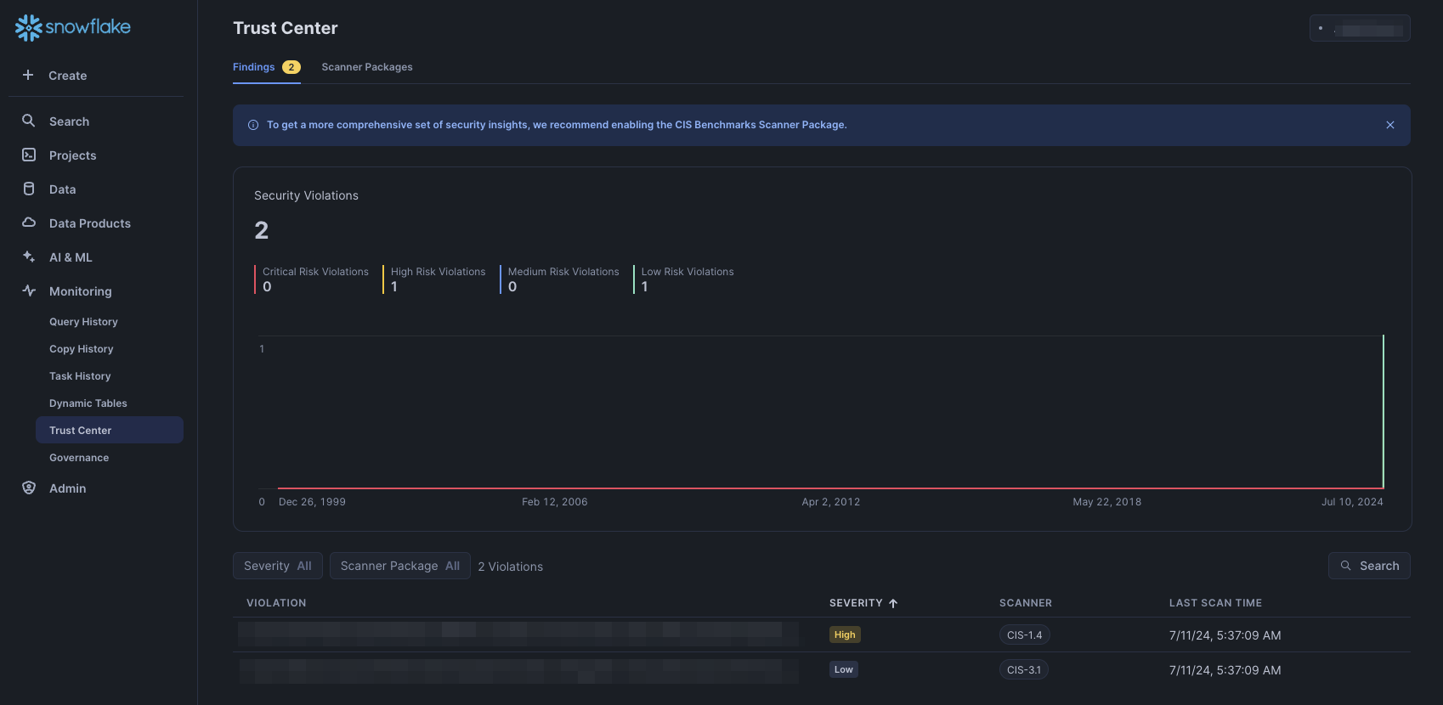Click the Admin shield icon
This screenshot has height=705, width=1443.
pyautogui.click(x=28, y=488)
